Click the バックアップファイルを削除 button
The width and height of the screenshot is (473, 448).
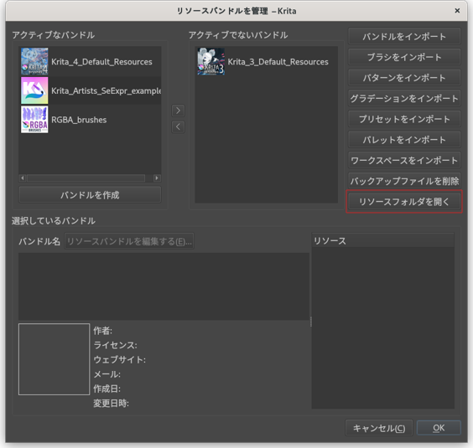pyautogui.click(x=404, y=181)
